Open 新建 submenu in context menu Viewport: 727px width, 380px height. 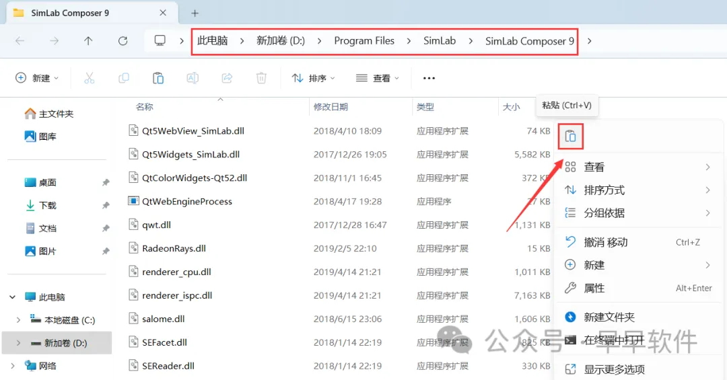coord(638,265)
